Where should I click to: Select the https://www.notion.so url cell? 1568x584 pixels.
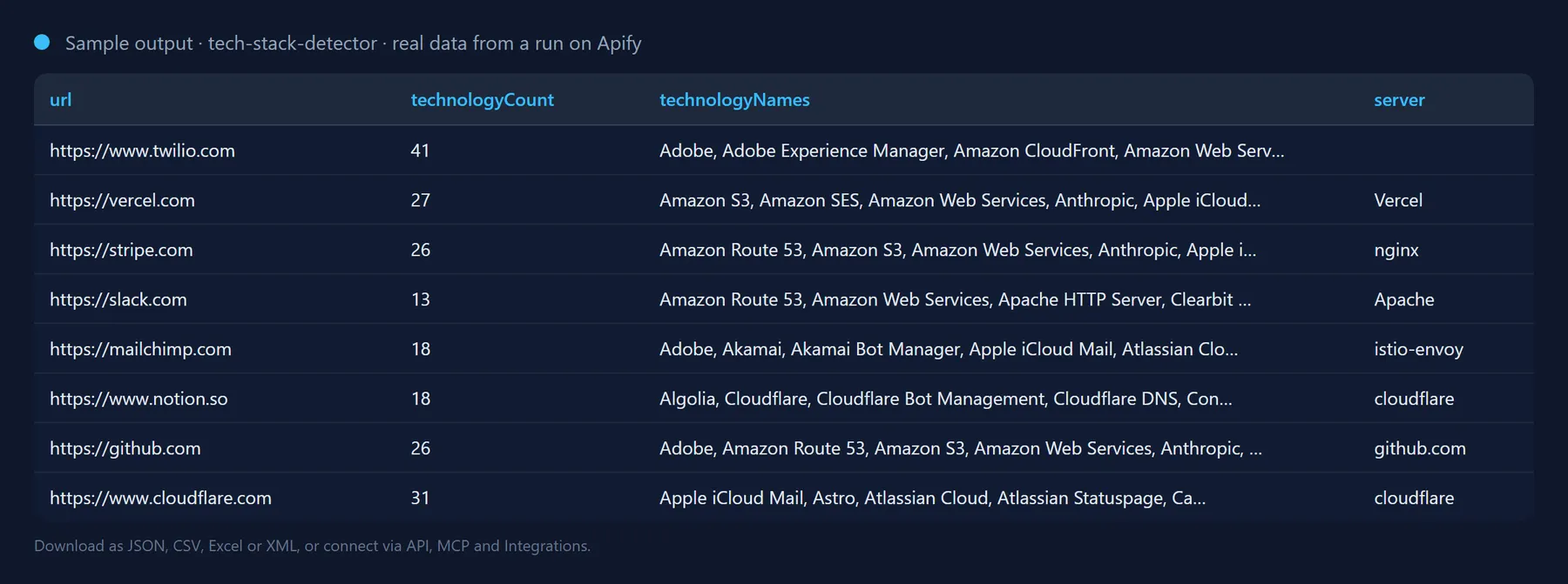139,399
